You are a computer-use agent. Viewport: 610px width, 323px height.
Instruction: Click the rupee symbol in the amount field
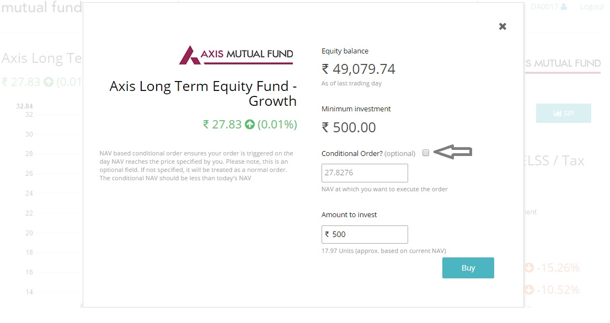pos(327,234)
